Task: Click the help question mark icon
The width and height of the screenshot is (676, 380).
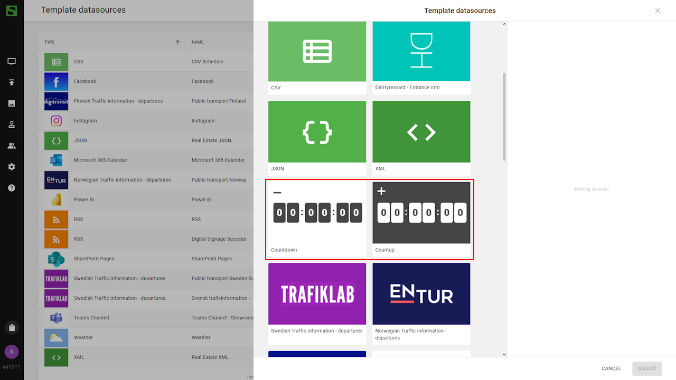Action: click(12, 188)
